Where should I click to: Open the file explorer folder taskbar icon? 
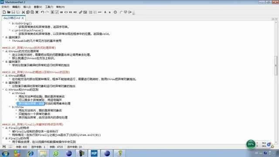[x=43, y=153]
